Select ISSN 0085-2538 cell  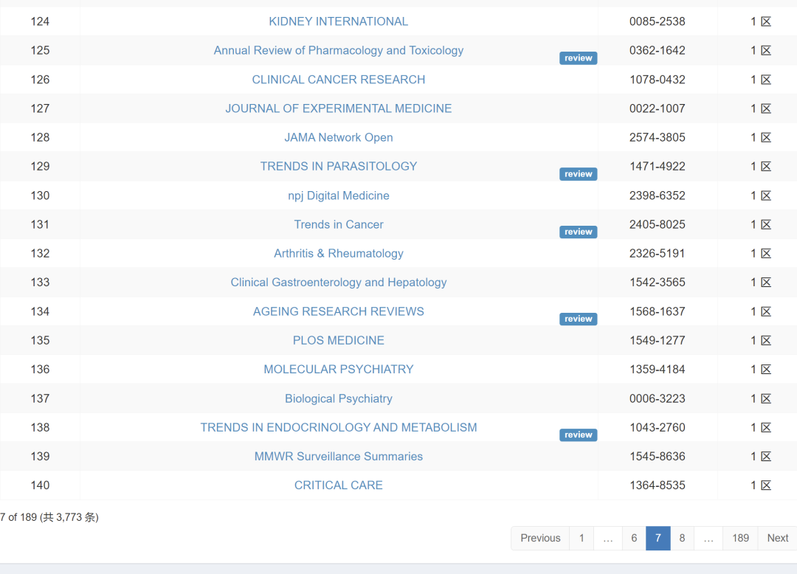pos(658,21)
